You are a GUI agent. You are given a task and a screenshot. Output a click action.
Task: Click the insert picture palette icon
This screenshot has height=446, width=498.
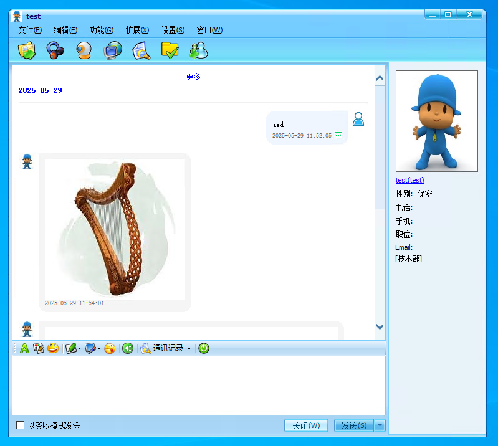[x=39, y=348]
